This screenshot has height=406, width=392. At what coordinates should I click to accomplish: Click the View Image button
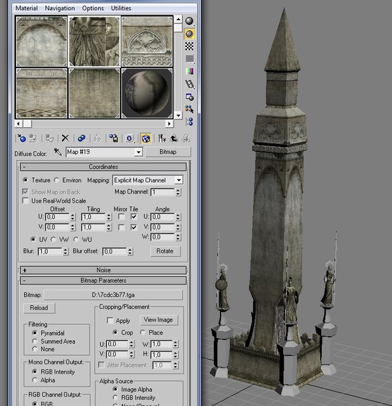[159, 320]
